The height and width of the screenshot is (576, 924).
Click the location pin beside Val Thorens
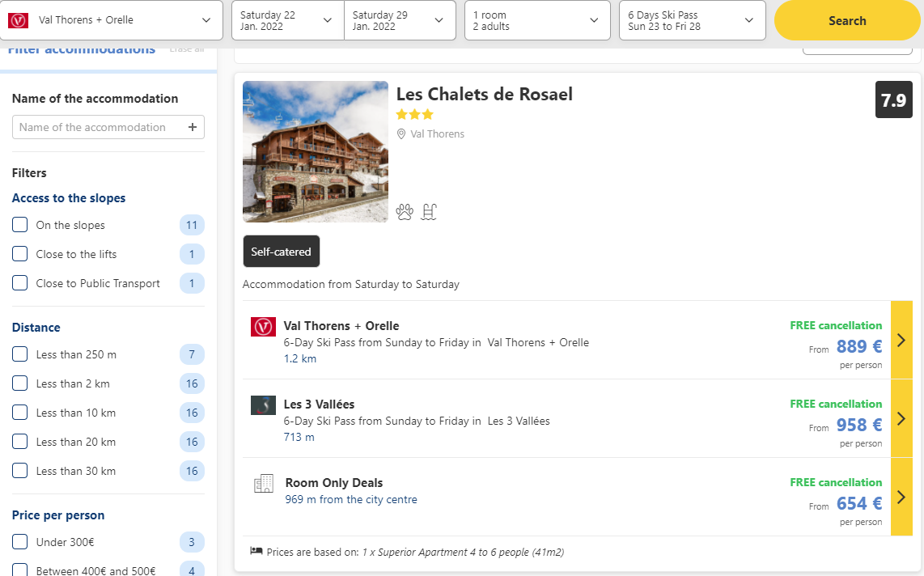401,134
